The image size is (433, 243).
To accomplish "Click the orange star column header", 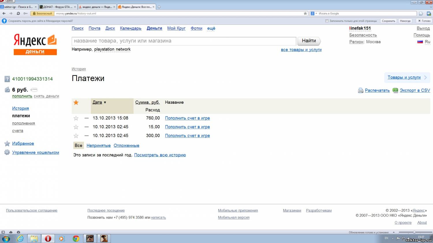I will pos(76,102).
